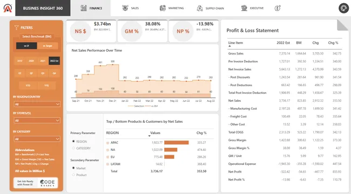Click the NS $ KPI circle

[x=80, y=31]
